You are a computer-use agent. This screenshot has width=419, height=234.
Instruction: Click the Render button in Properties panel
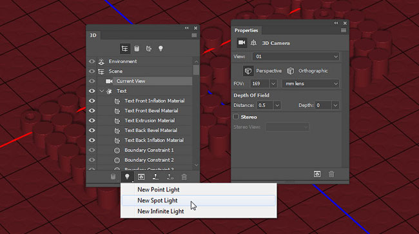click(x=317, y=174)
